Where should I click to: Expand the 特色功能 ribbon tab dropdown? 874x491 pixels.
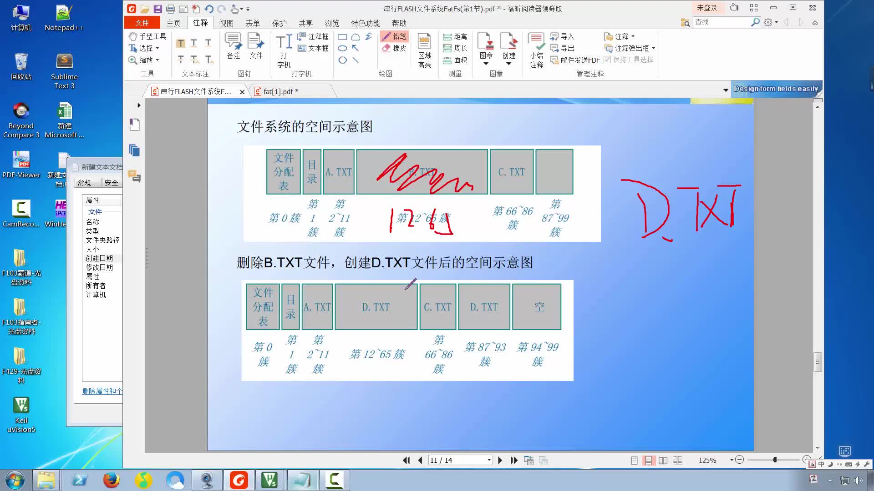[365, 23]
